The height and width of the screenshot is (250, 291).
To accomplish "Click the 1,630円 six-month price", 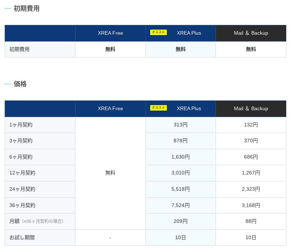I will 181,157.
